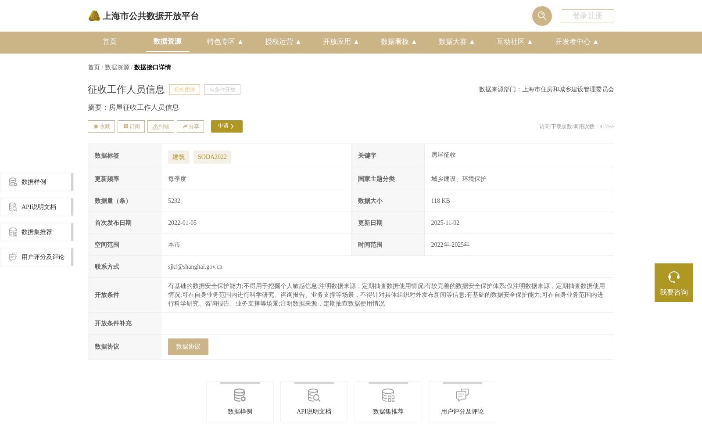Expand the 开发者中心 menu arrow

(596, 42)
